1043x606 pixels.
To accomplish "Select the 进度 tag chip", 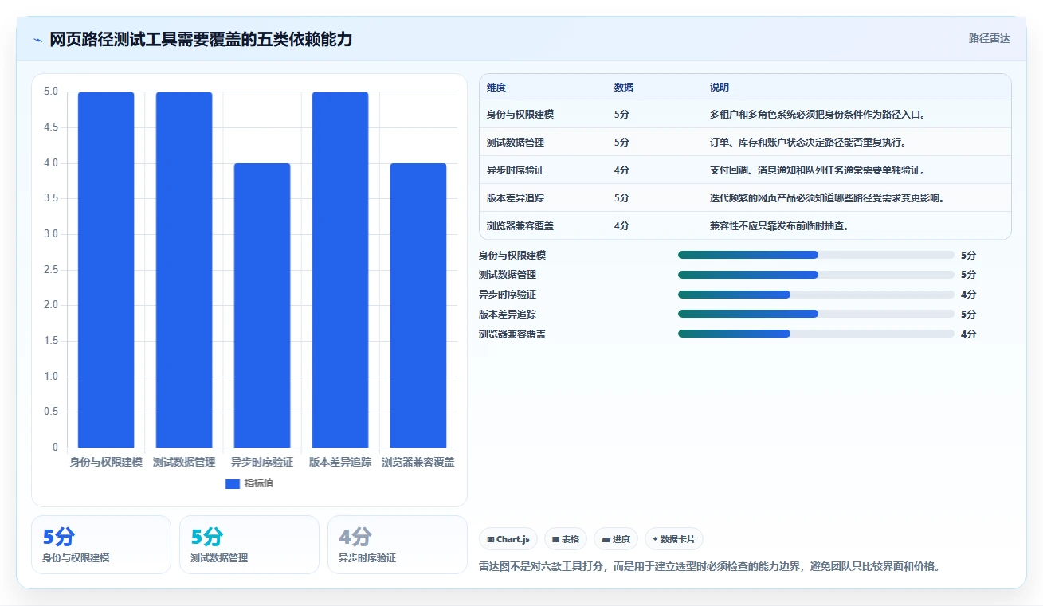I will tap(616, 539).
